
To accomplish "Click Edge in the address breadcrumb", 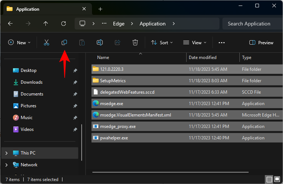I will (119, 24).
